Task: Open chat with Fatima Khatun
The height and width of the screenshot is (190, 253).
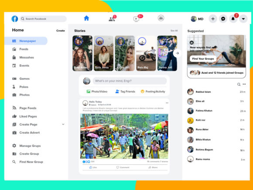Action: coord(216,111)
